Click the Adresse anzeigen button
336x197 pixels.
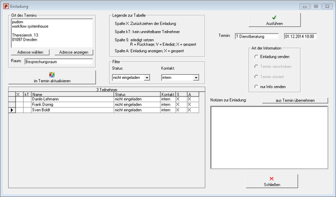click(x=74, y=52)
